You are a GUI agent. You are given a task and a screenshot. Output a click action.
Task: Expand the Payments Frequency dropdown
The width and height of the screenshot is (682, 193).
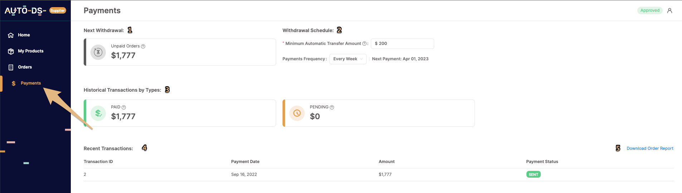(x=348, y=59)
